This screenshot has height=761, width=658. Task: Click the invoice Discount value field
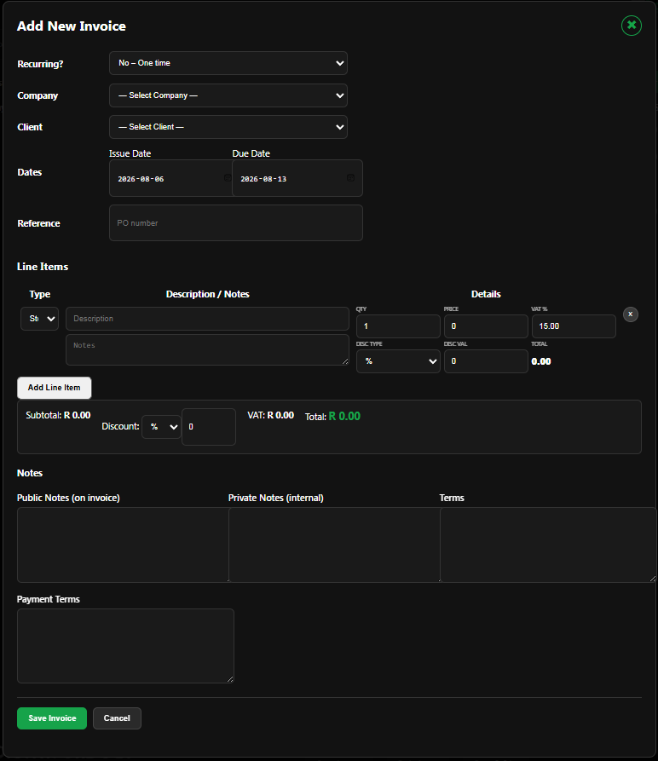click(x=209, y=427)
